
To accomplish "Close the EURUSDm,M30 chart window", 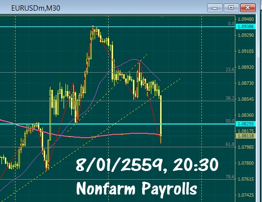I will [248, 8].
